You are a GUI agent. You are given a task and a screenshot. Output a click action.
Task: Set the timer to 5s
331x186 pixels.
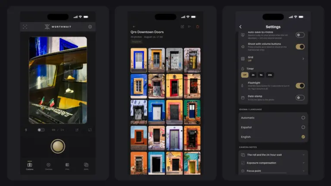pos(261,75)
